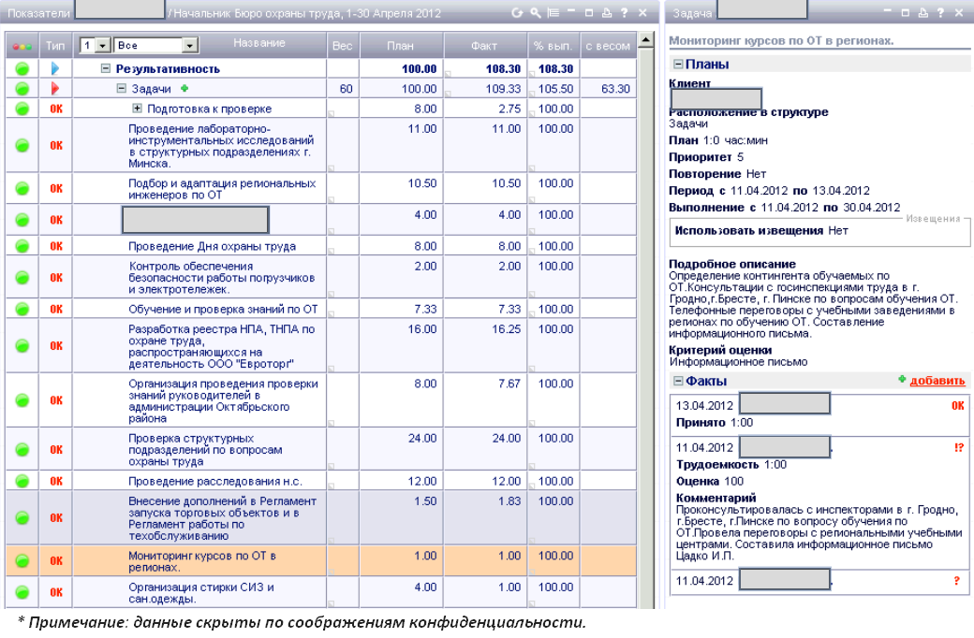Click green circle for Проверка структурных подразделений row
This screenshot has height=638, width=974.
click(x=22, y=450)
